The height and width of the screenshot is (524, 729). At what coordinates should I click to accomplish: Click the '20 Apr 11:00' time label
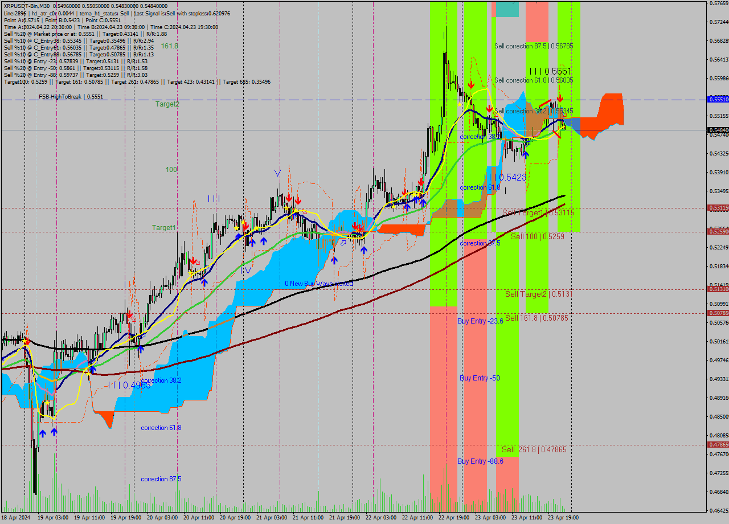click(198, 518)
